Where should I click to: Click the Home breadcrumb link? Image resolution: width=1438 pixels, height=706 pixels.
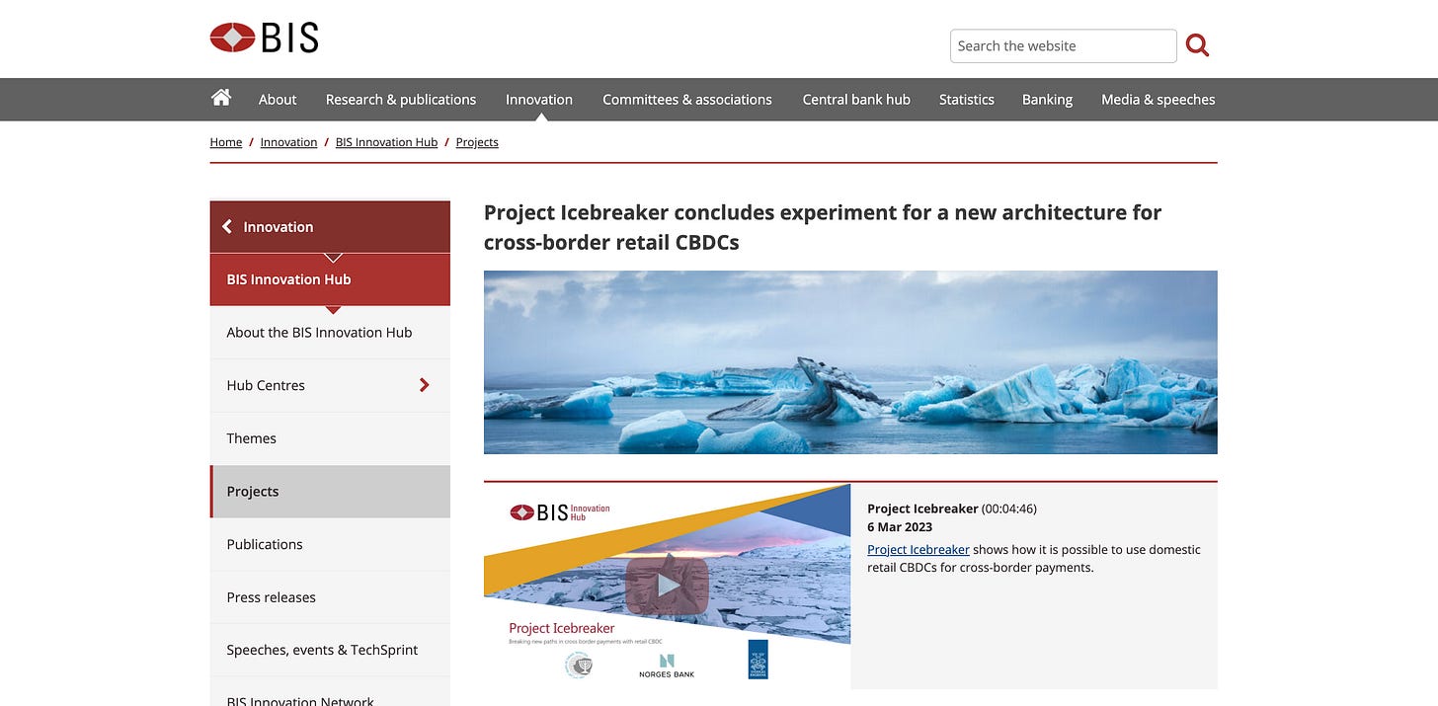pyautogui.click(x=226, y=142)
